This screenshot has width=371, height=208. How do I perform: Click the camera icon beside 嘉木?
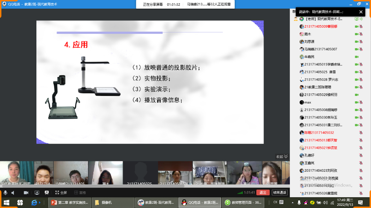[x=356, y=34]
